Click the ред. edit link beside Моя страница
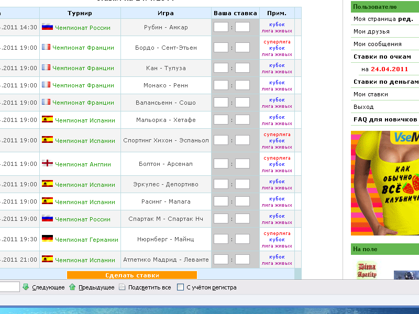Image resolution: width=419 pixels, height=314 pixels. pos(405,19)
